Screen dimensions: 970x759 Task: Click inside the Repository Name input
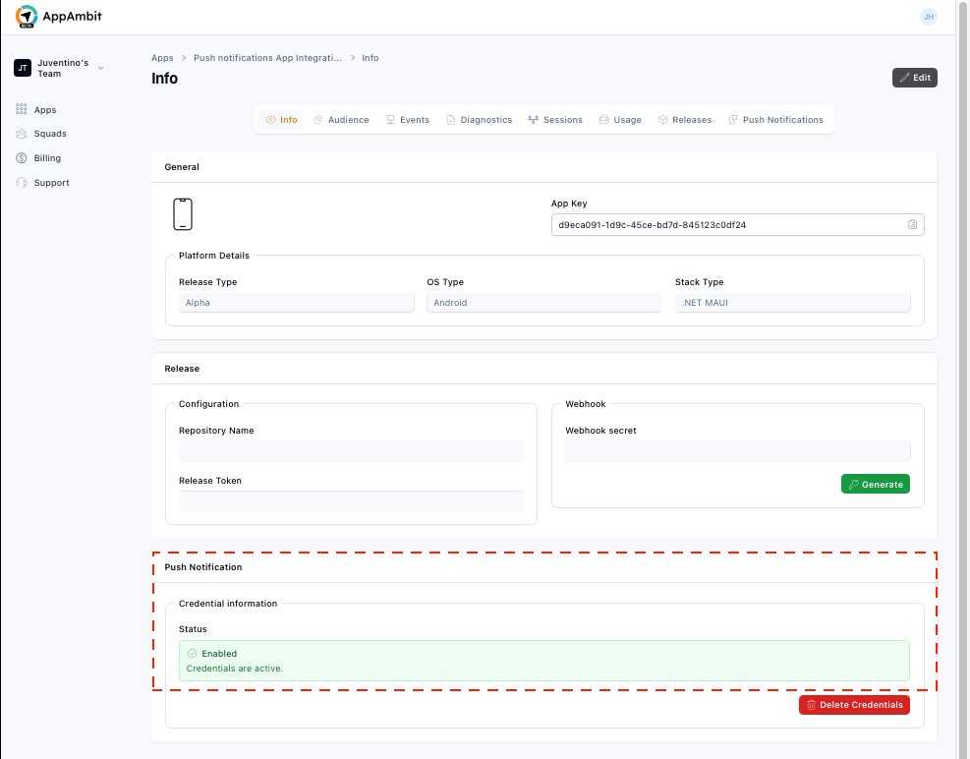coord(351,451)
